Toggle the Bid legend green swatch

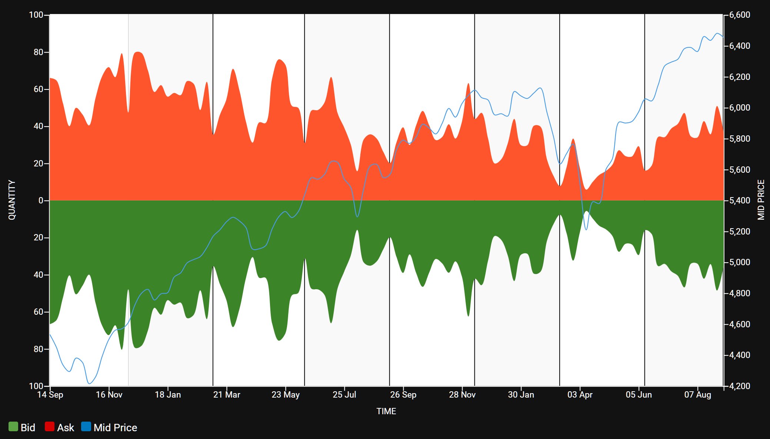click(13, 427)
